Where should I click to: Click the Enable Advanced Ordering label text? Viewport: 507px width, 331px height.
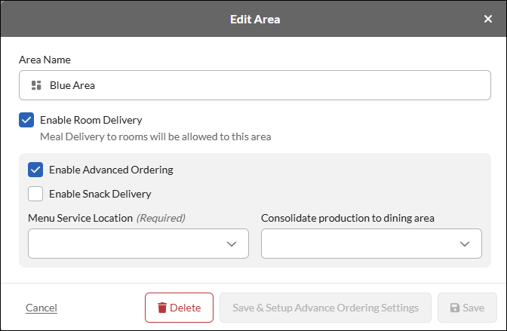point(111,170)
